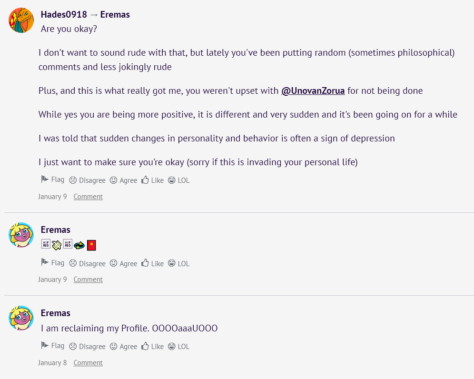Open Hades0918's profile name link

click(64, 14)
